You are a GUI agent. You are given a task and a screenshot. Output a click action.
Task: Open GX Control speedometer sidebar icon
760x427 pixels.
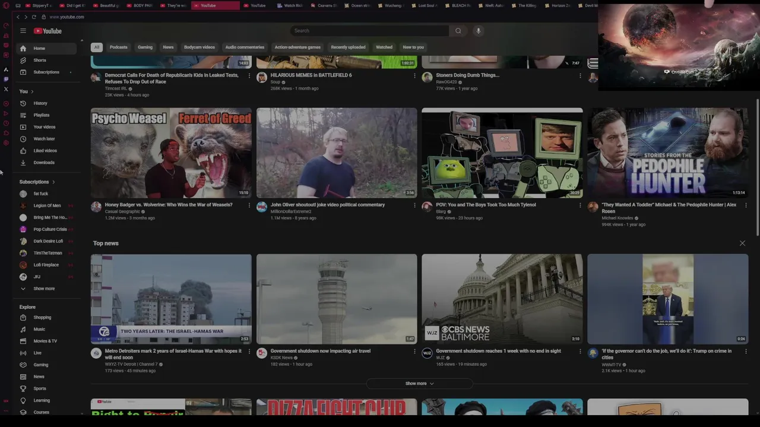[6, 26]
